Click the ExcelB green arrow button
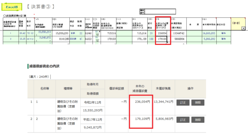The height and width of the screenshot is (139, 248). pyautogui.click(x=12, y=7)
